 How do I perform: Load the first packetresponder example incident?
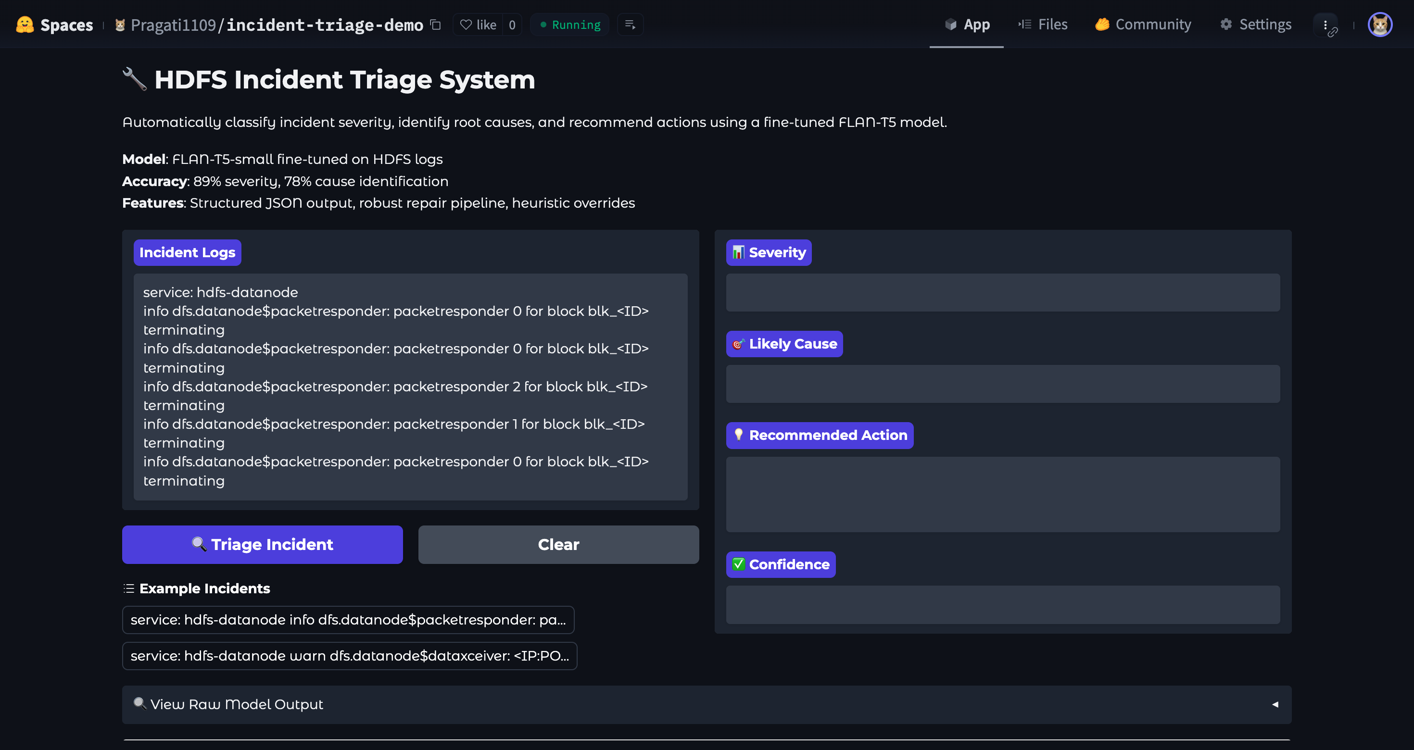[x=348, y=619]
